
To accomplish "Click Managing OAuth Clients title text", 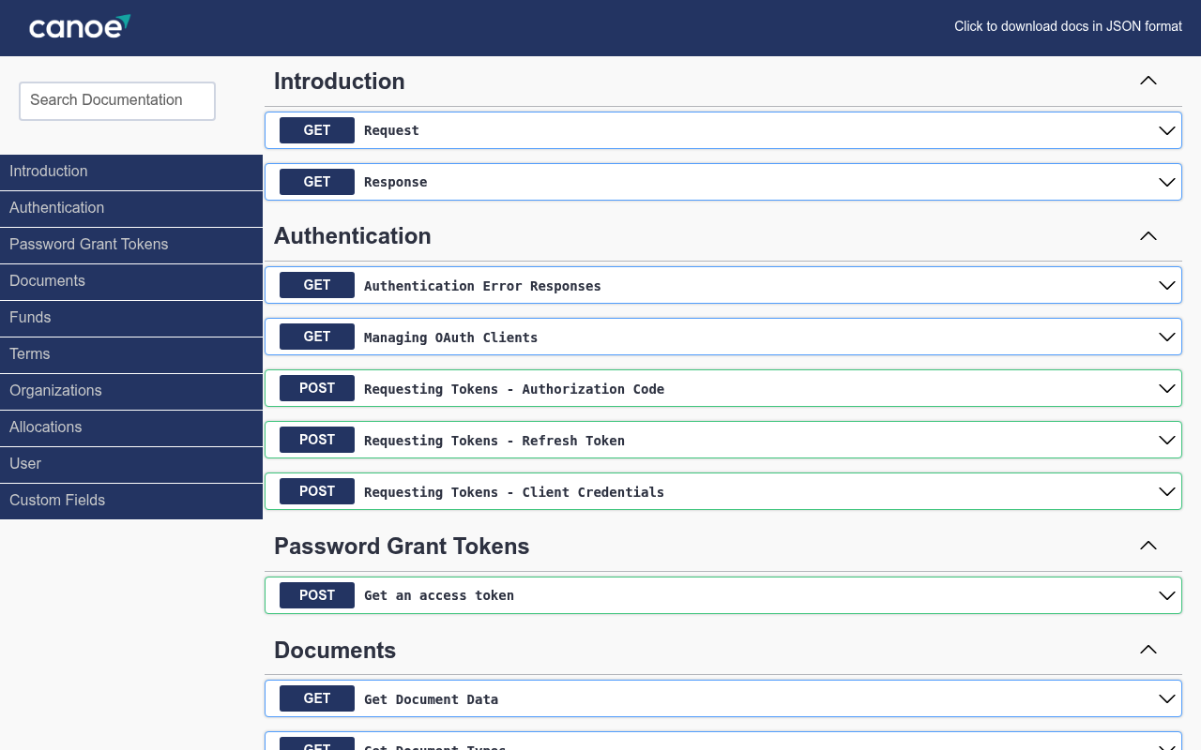I will (450, 337).
